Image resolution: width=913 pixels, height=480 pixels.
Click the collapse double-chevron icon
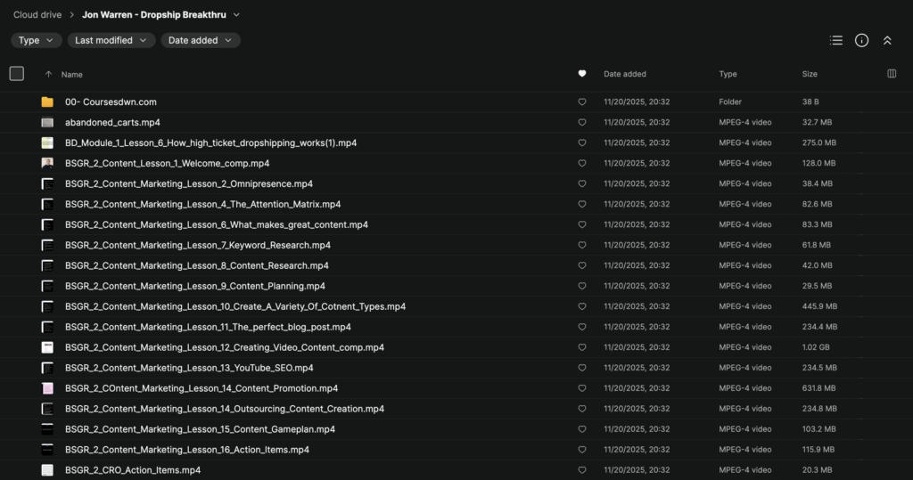tap(887, 40)
